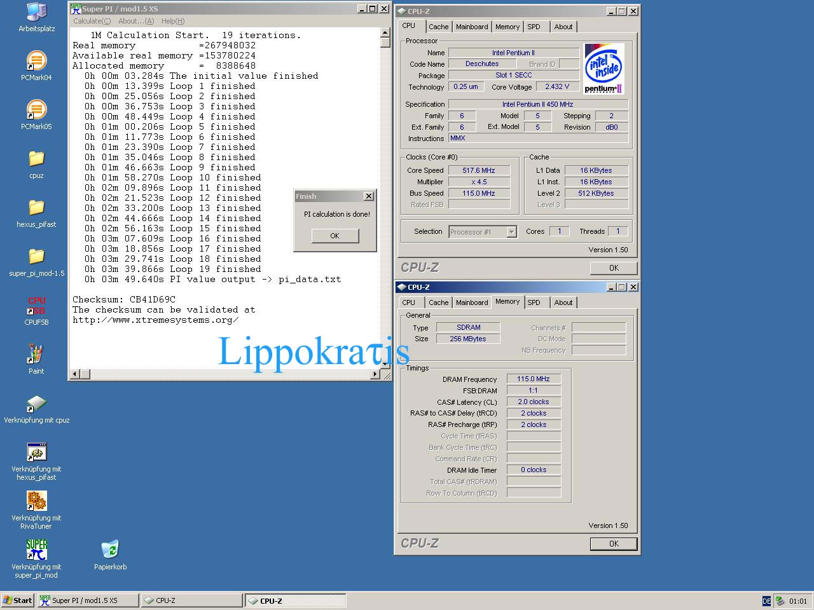Image resolution: width=814 pixels, height=610 pixels.
Task: Click the Code Name Deschutes field
Action: coord(482,64)
